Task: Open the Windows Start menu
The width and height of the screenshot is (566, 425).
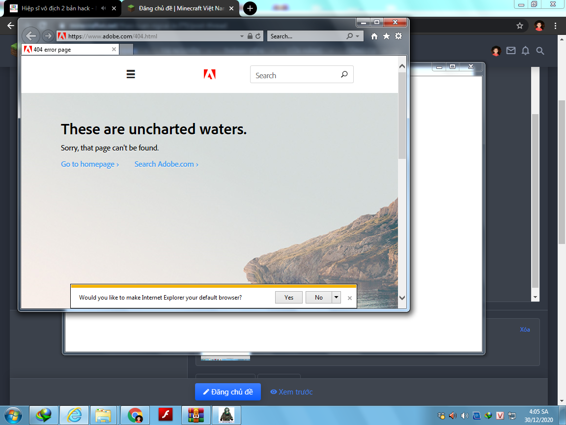Action: [13, 416]
